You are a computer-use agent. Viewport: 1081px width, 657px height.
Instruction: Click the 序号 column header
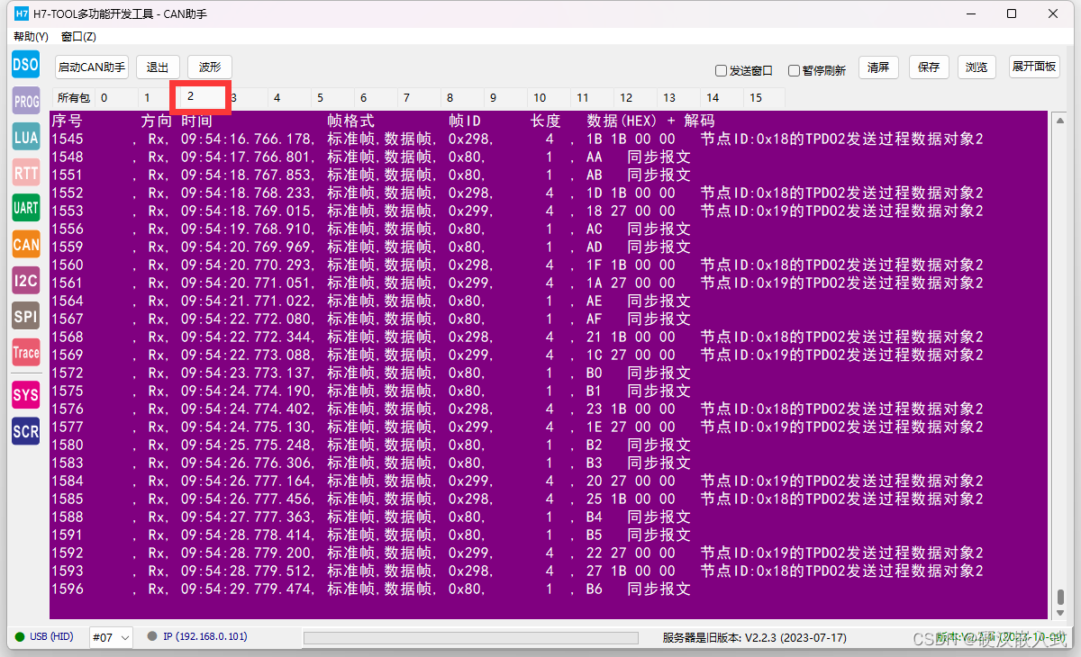pyautogui.click(x=67, y=121)
